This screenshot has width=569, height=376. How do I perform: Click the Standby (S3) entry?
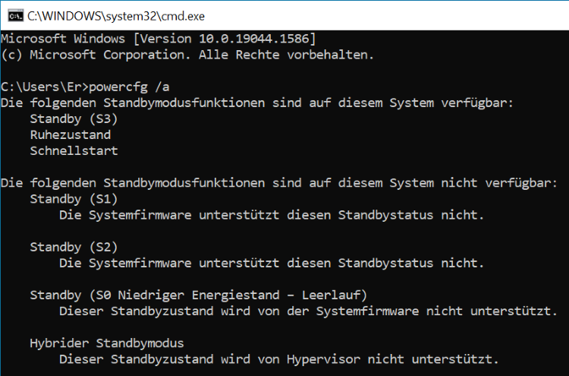[74, 118]
